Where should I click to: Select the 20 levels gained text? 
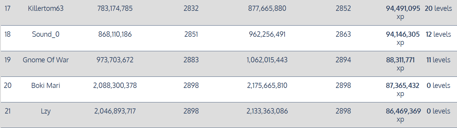(x=438, y=9)
